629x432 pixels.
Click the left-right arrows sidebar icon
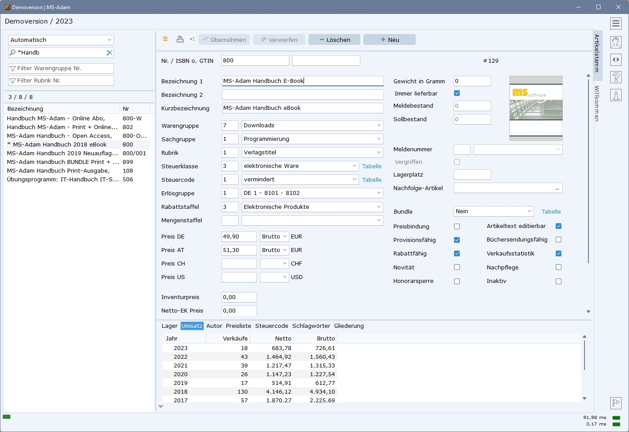[616, 60]
